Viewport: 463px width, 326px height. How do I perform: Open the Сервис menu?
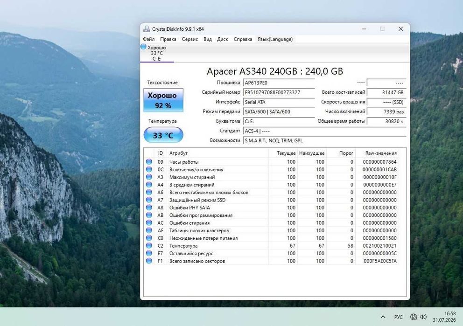click(x=189, y=39)
